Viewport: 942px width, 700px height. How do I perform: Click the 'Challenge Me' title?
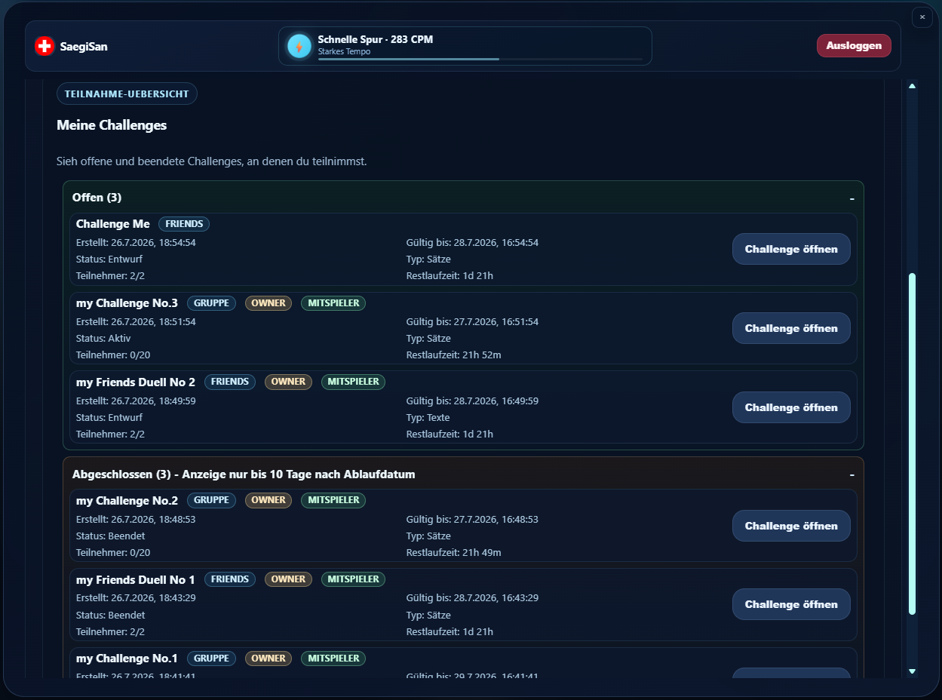pos(113,224)
